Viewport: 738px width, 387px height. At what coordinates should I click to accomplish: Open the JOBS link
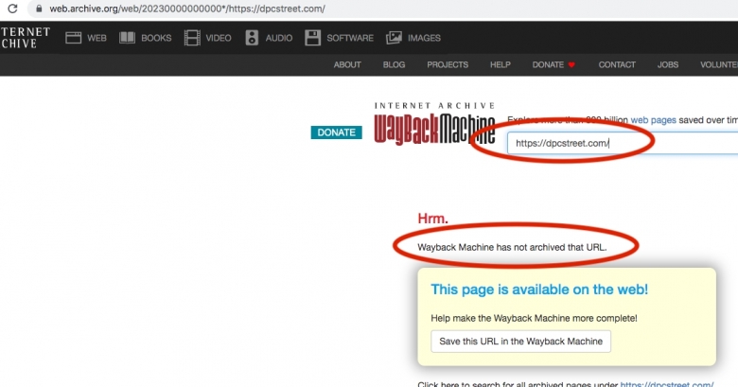[668, 65]
